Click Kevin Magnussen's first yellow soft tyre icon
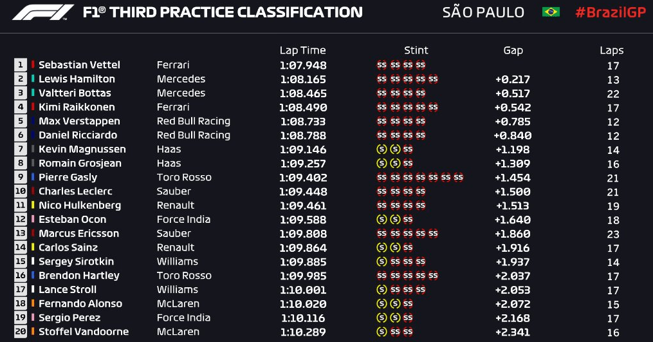This screenshot has height=342, width=653. point(382,149)
